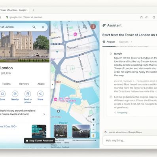
Task: Select The Tower Hotel by Thistle marker
Action: 56,99
